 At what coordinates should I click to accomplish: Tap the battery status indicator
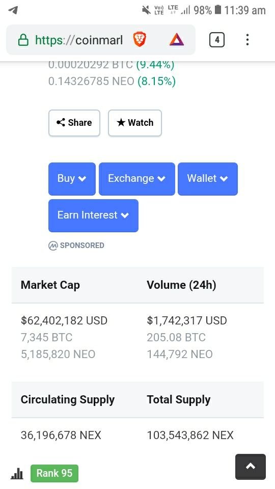coord(218,10)
